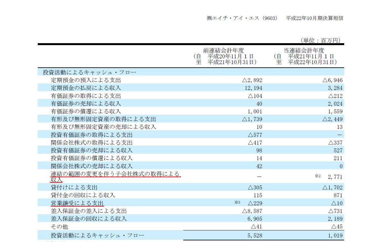Image resolution: width=390 pixels, height=242 pixels.
Task: Click section heading 投資活動によるキャッシュ・フロー at top
Action: (90, 72)
